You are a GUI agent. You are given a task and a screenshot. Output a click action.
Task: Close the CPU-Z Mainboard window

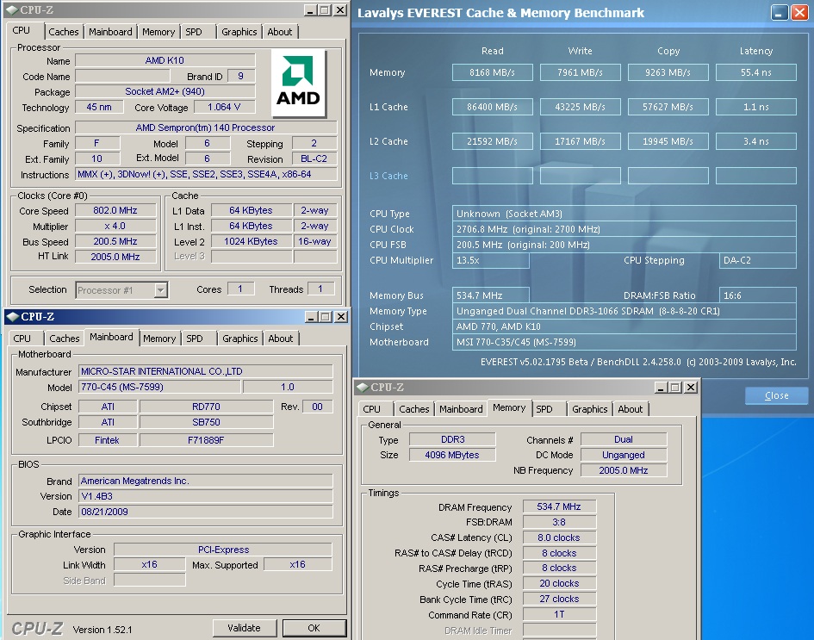340,317
